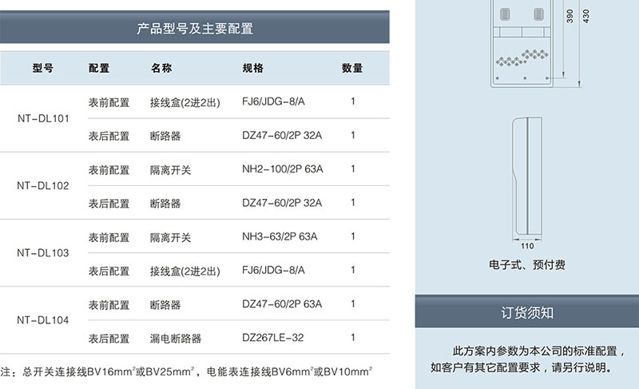Select the 型号 column header
Viewport: 639px width, 389px height.
tap(43, 69)
